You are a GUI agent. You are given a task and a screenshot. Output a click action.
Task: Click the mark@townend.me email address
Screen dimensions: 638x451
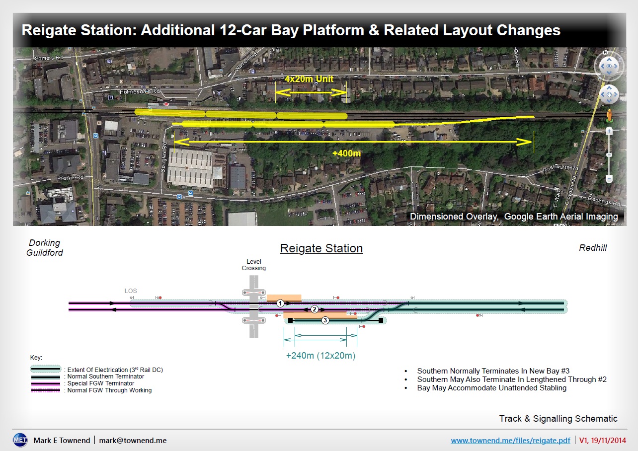coord(133,441)
